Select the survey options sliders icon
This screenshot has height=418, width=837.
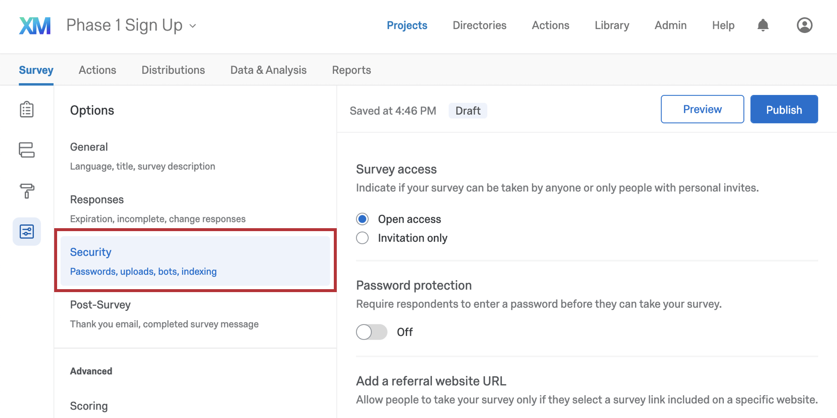pos(27,231)
